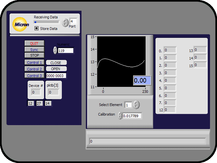
Task: Click the value box for element 7.
Action: pyautogui.click(x=170, y=103)
